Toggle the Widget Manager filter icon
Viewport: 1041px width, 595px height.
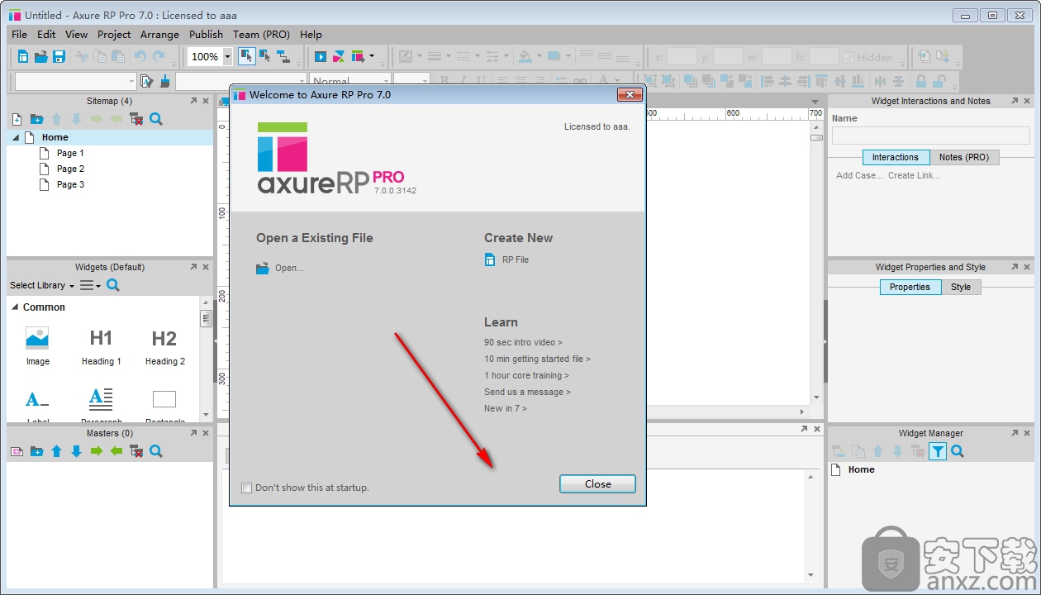pos(938,451)
